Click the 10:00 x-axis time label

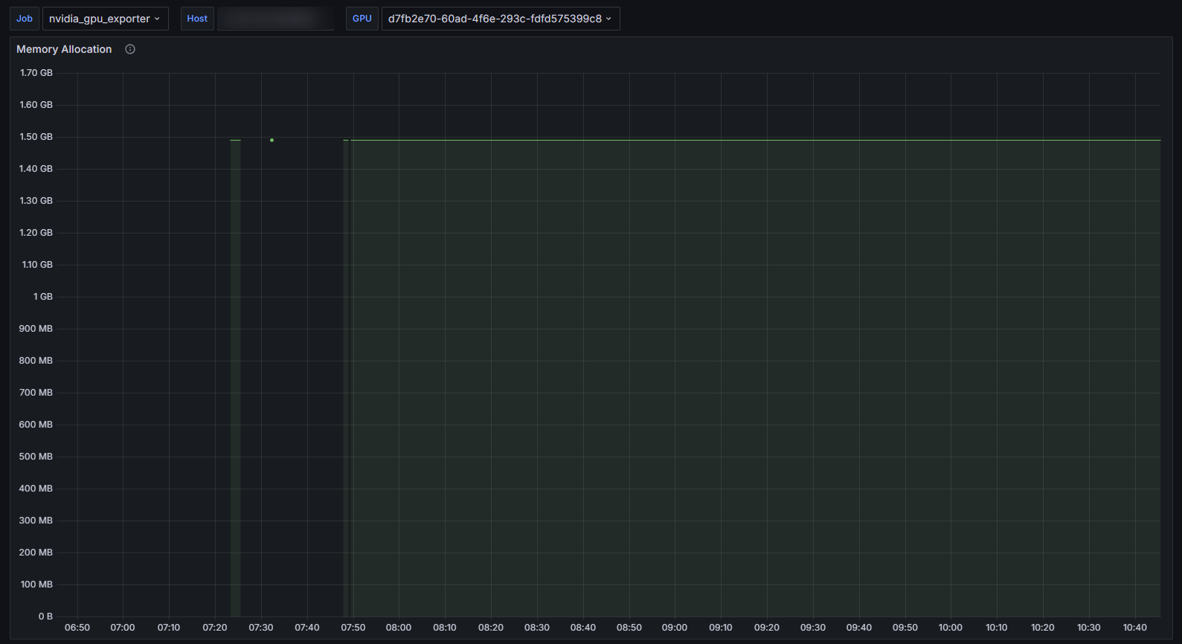951,628
